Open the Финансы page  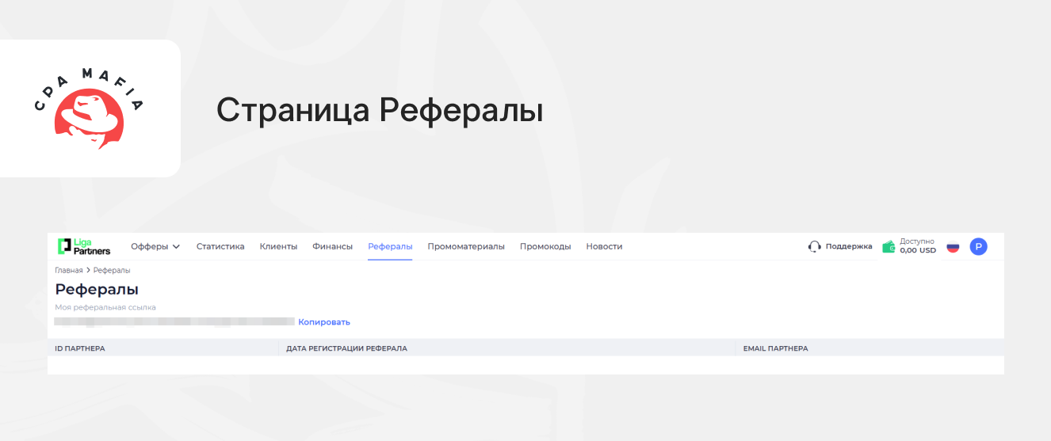[332, 246]
